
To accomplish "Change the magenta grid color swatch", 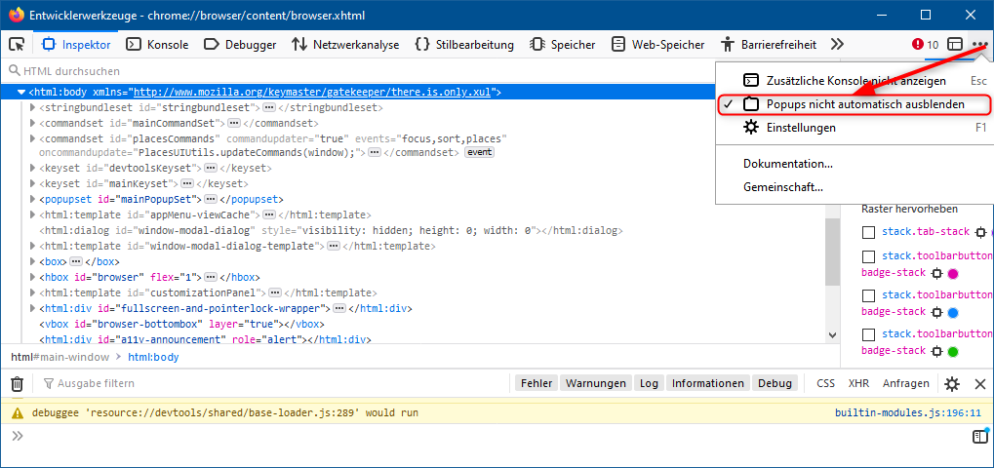I will click(x=953, y=274).
